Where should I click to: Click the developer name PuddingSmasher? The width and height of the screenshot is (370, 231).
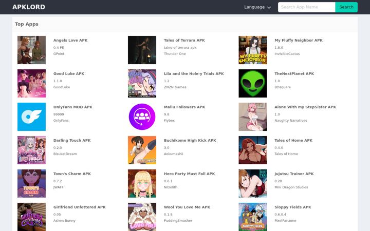coord(178,221)
